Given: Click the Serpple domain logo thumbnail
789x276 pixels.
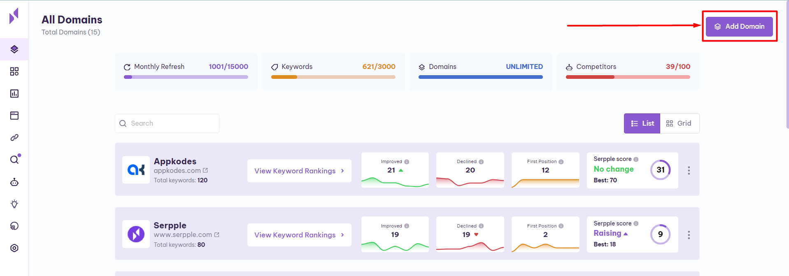Looking at the screenshot, I should [136, 234].
